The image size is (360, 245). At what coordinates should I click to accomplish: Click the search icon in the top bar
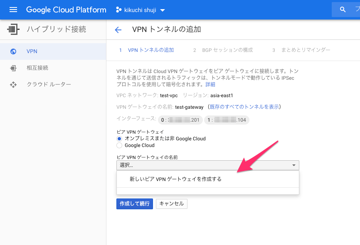(x=343, y=9)
